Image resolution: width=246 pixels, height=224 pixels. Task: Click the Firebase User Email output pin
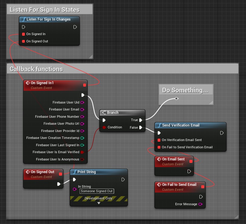[82, 109]
